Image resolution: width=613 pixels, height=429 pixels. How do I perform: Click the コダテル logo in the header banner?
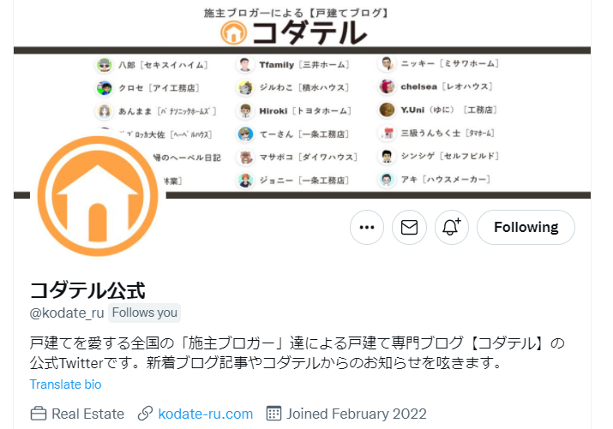coord(294,33)
